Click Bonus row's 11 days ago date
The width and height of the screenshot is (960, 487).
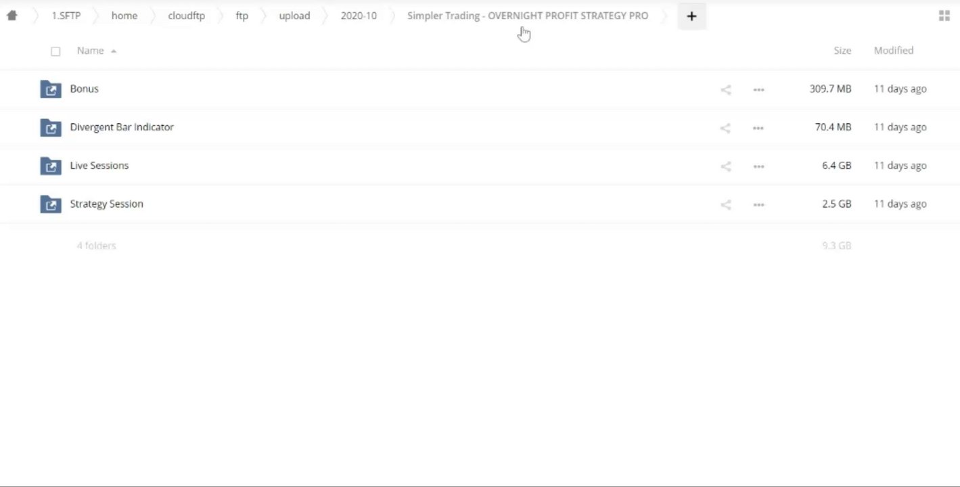pyautogui.click(x=900, y=89)
